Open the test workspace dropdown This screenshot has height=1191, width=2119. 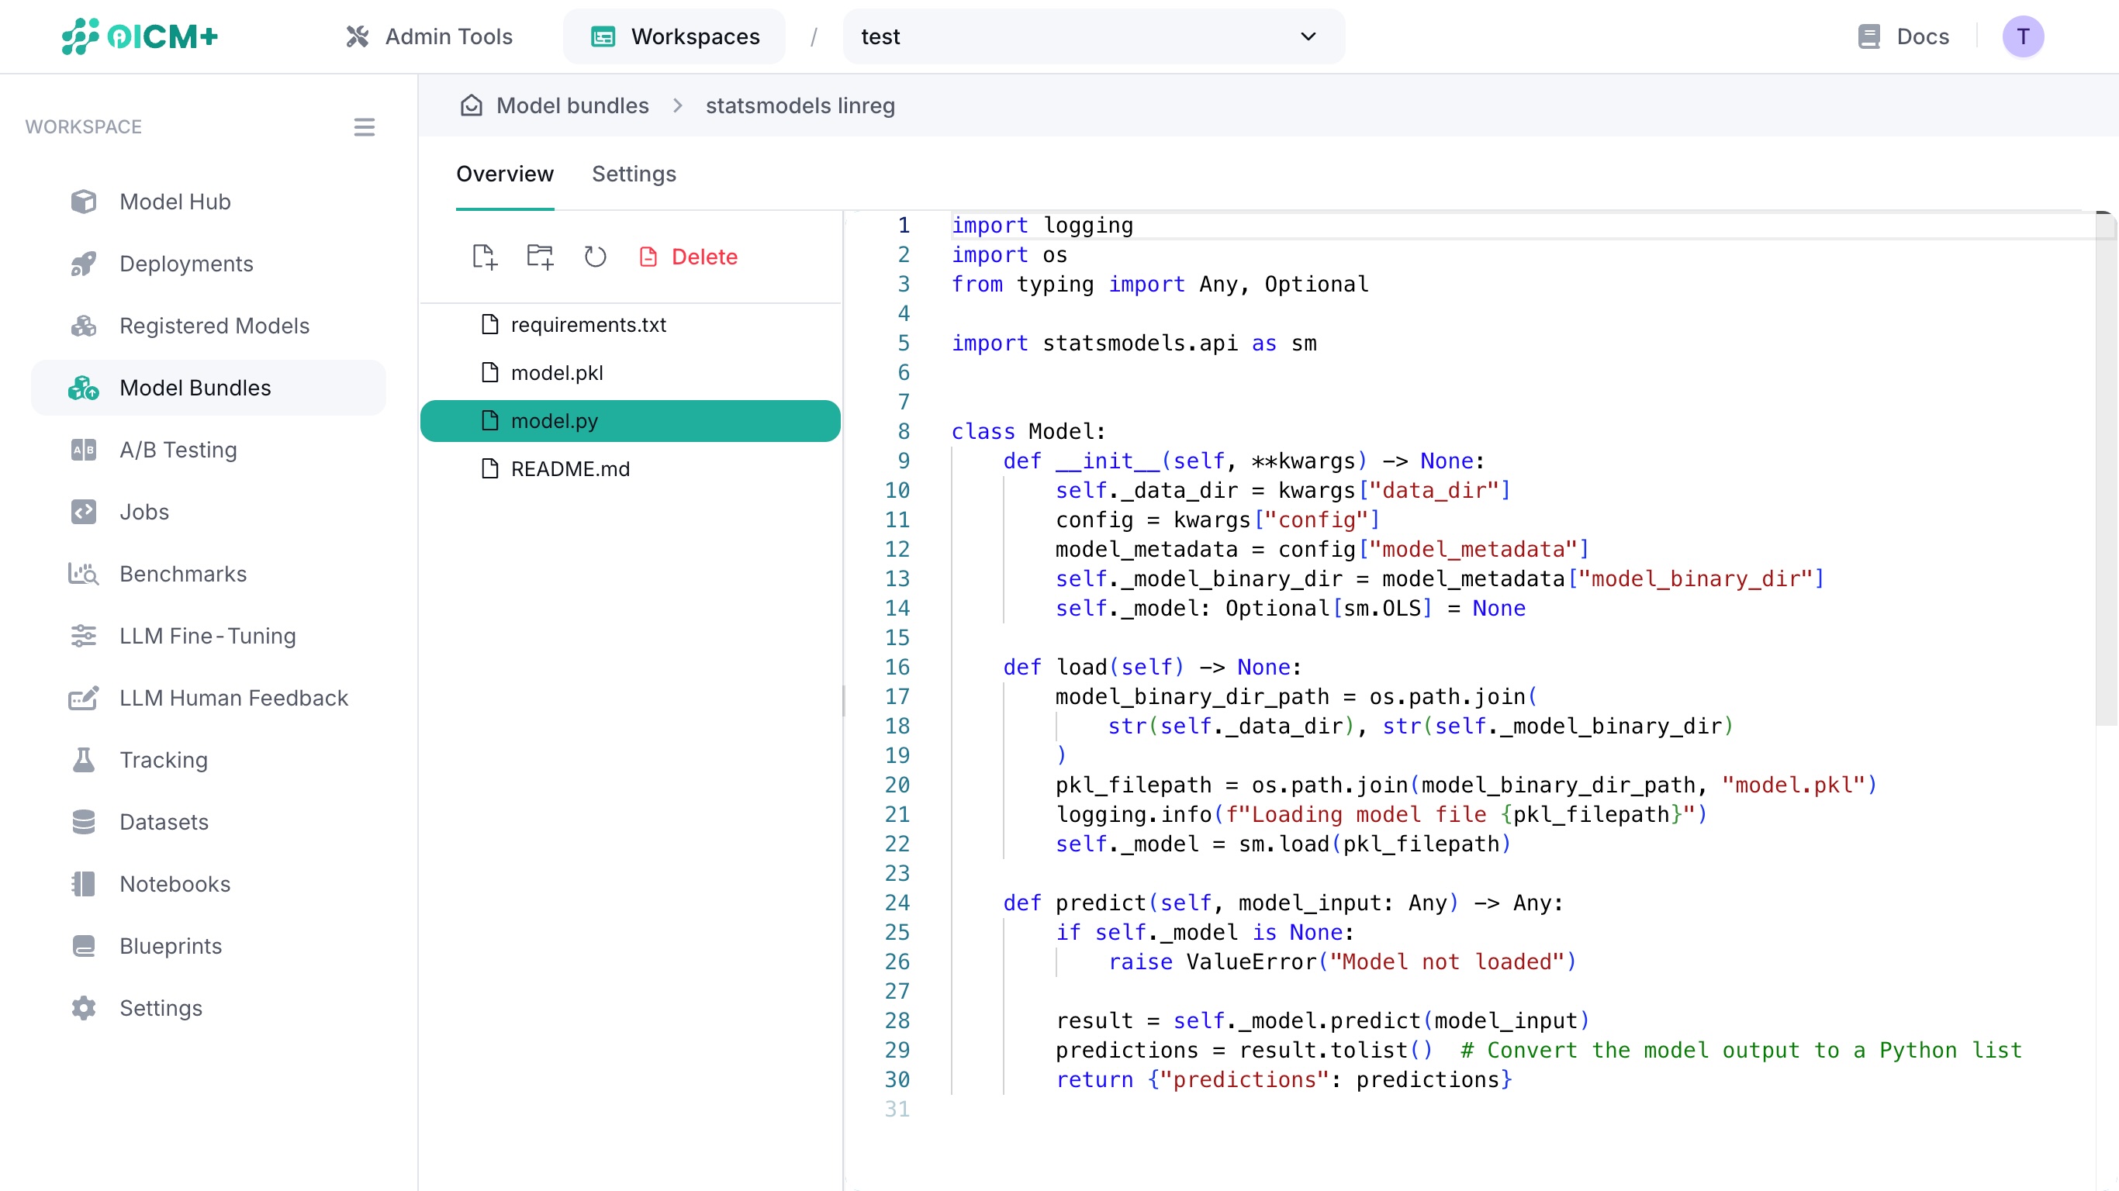point(1091,36)
